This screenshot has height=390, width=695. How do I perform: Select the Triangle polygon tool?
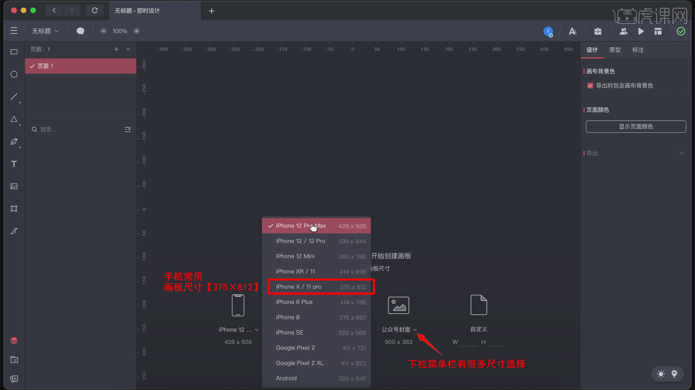[14, 119]
